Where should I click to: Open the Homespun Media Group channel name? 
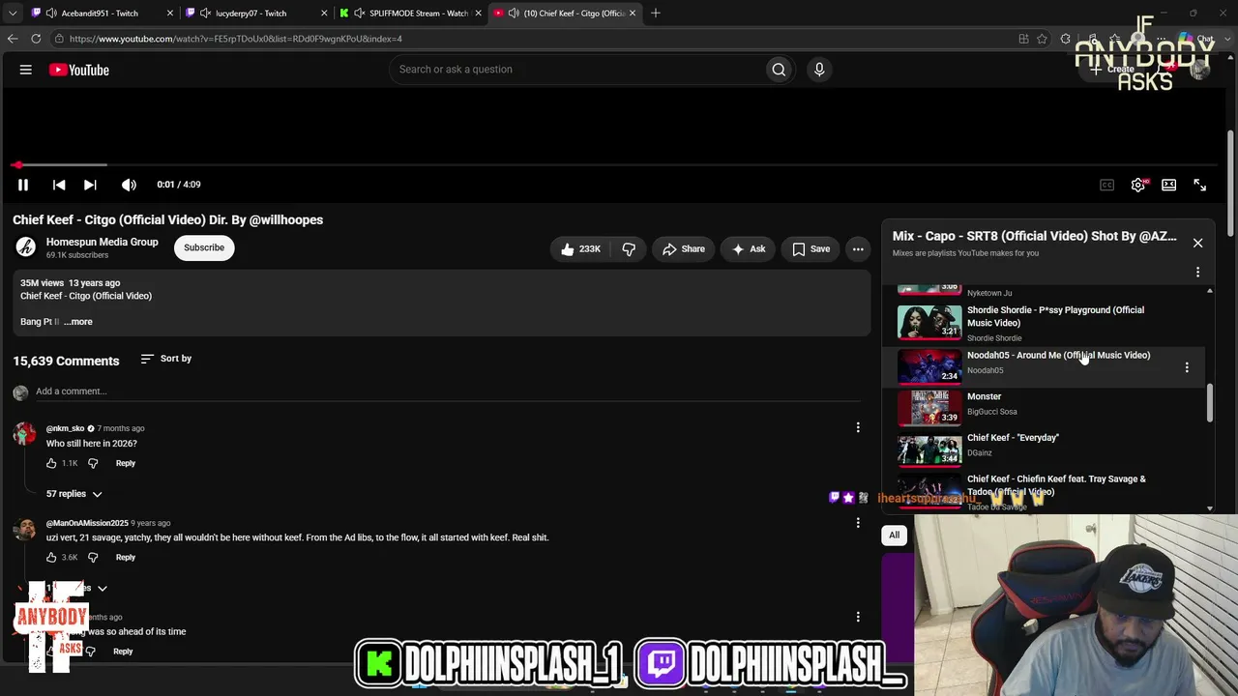point(102,242)
